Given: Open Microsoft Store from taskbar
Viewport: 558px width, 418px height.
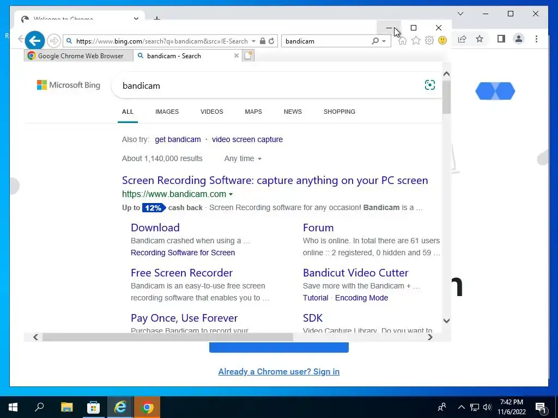Looking at the screenshot, I should pos(93,407).
